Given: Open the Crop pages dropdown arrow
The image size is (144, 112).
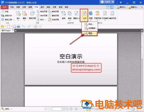Looking at the screenshot, I should coord(70,20).
